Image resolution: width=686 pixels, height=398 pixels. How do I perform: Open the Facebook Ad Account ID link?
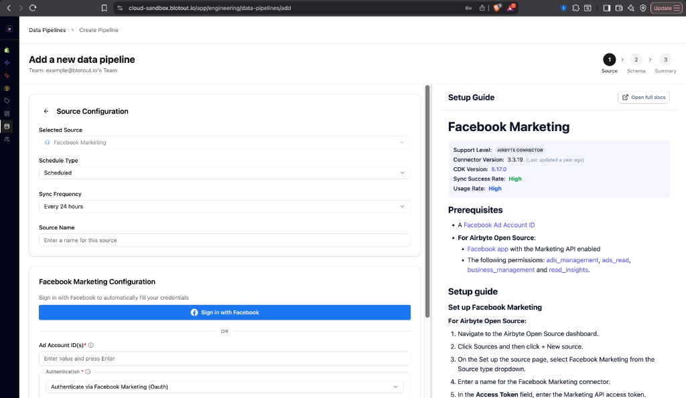499,225
